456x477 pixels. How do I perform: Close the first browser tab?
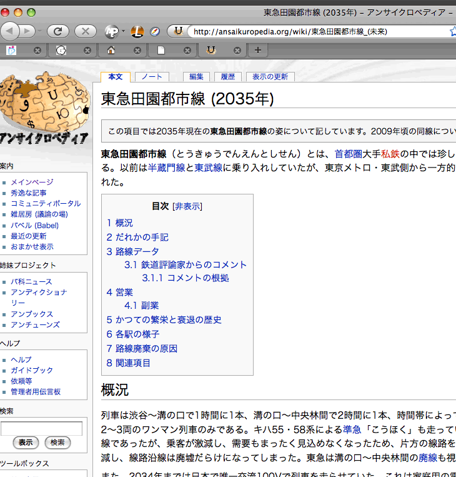pos(37,51)
